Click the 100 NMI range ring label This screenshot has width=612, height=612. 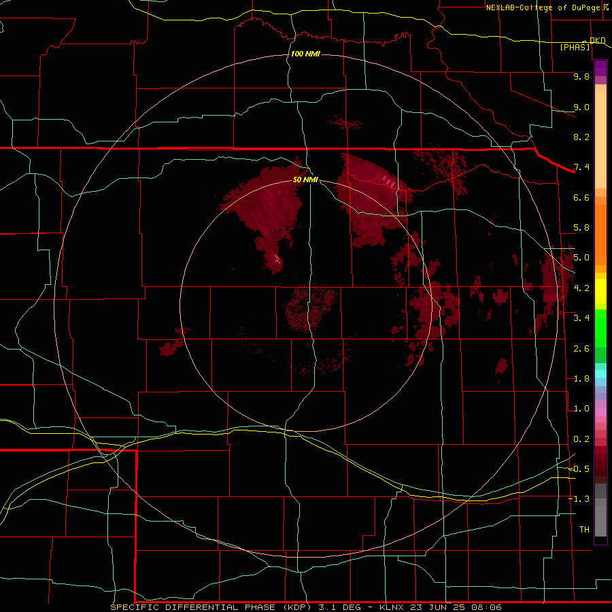[x=305, y=54]
